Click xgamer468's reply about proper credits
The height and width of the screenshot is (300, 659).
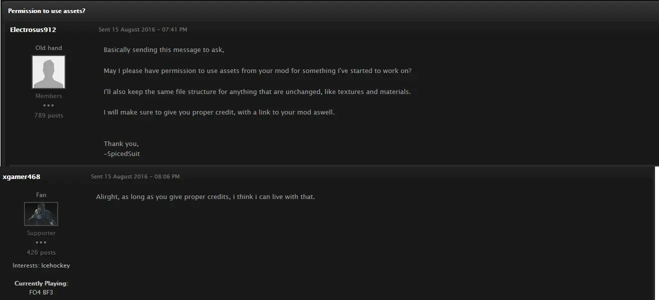pos(205,197)
